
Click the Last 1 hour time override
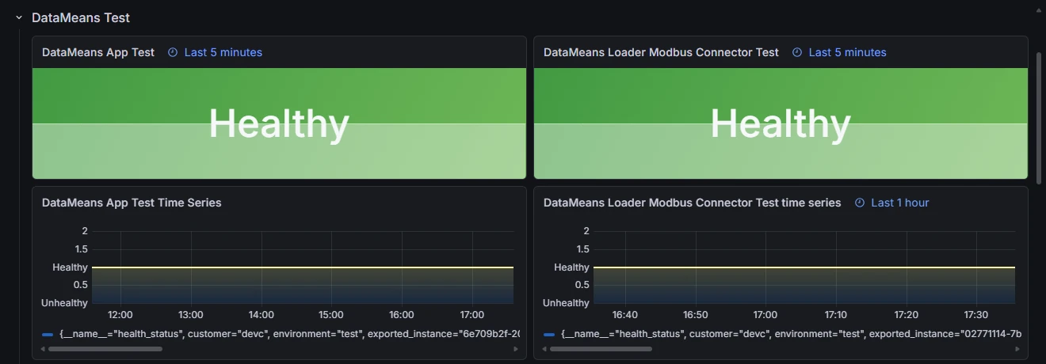click(x=900, y=203)
